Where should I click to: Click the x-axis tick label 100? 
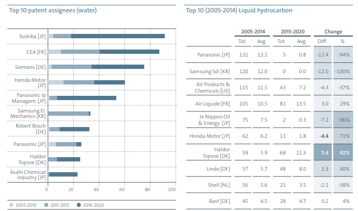pyautogui.click(x=172, y=189)
